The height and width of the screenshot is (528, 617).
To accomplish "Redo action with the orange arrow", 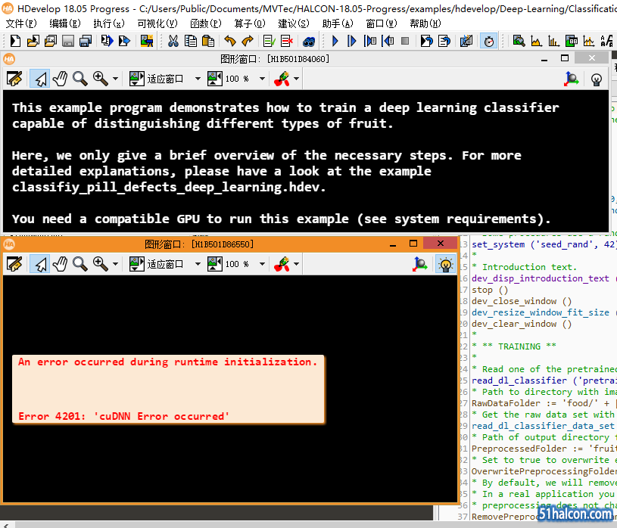I will [248, 41].
